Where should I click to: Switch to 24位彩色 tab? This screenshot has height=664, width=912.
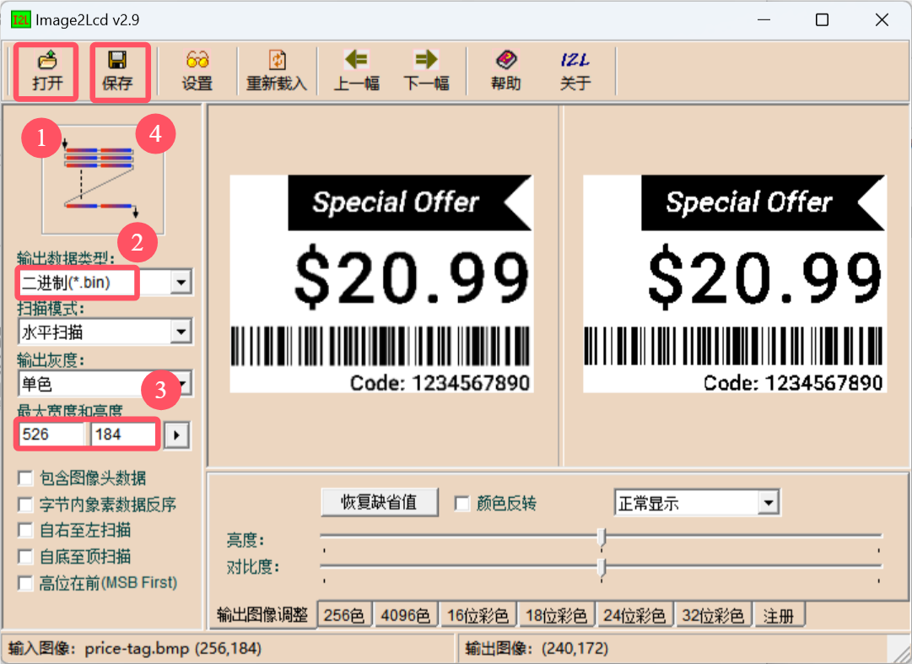[634, 615]
